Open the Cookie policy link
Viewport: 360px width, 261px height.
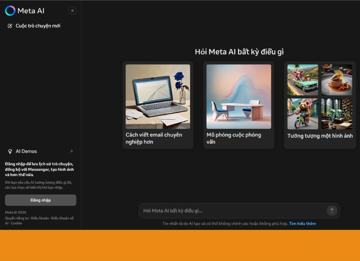pos(16,224)
